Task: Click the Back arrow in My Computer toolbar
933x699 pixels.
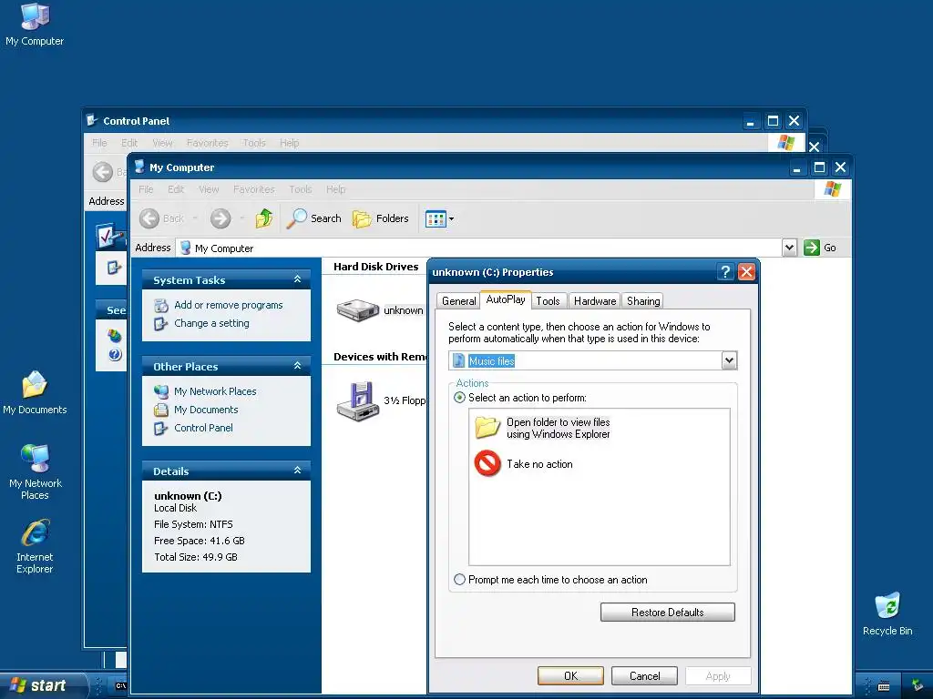Action: tap(150, 218)
